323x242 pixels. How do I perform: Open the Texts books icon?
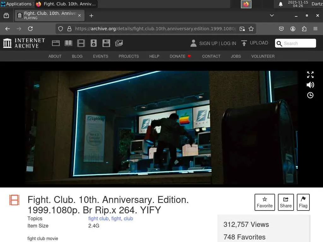point(68,43)
